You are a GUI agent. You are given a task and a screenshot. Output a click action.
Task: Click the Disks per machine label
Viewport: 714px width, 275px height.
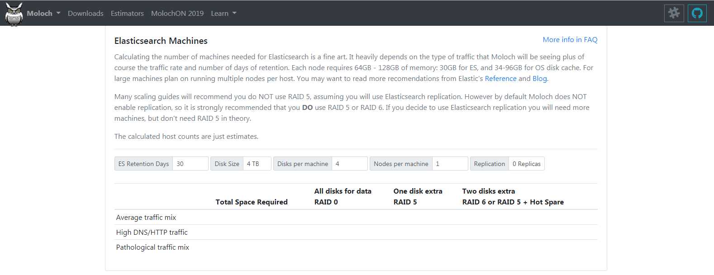[303, 164]
